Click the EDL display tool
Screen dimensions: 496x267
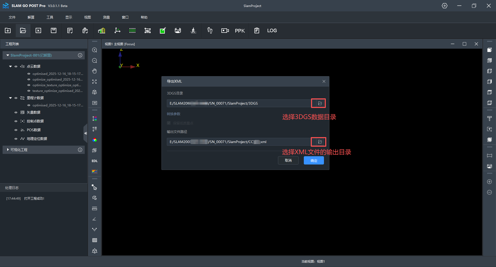[95, 161]
